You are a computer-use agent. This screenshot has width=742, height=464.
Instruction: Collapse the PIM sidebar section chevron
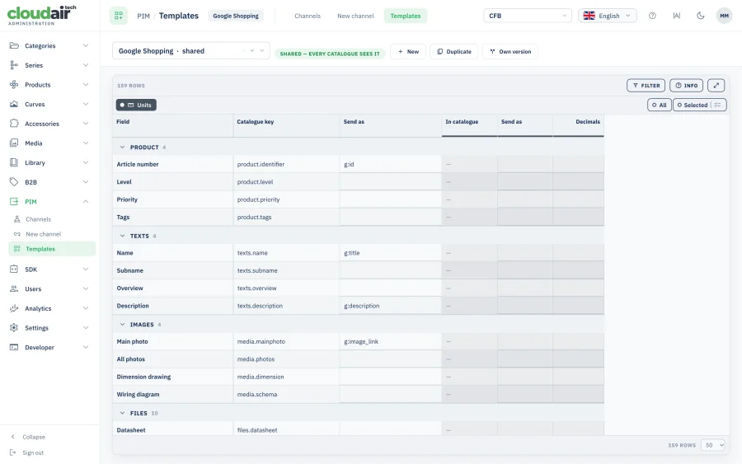(x=86, y=201)
